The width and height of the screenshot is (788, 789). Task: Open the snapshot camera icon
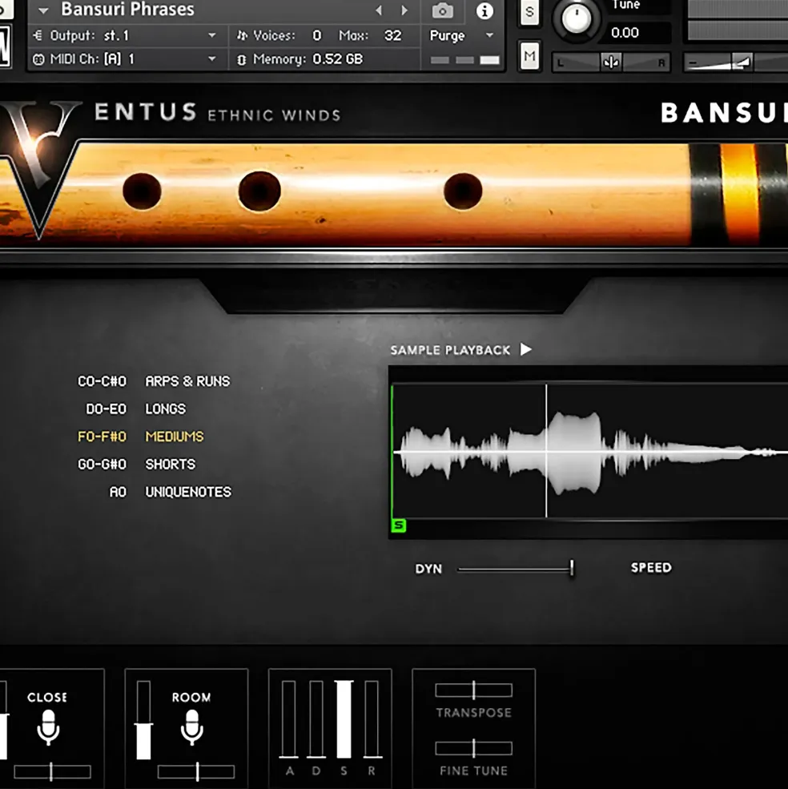[442, 10]
